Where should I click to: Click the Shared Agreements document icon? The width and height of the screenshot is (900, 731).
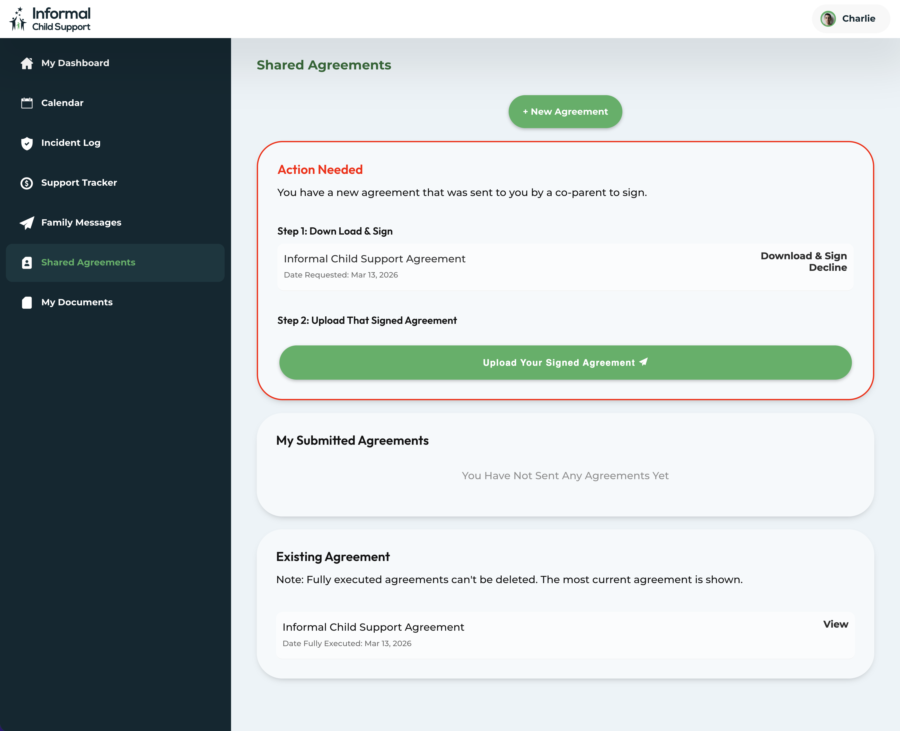click(27, 263)
